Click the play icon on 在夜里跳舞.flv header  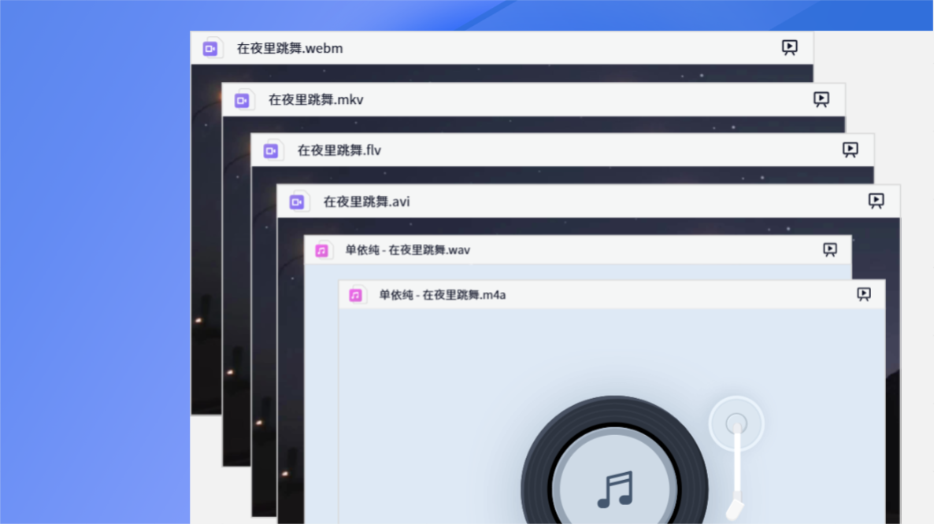coord(850,150)
